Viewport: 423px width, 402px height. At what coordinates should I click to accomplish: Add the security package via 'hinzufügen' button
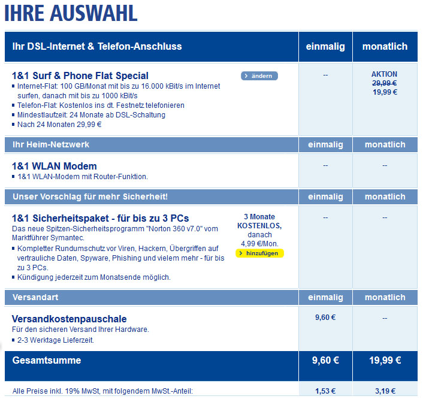pyautogui.click(x=259, y=253)
